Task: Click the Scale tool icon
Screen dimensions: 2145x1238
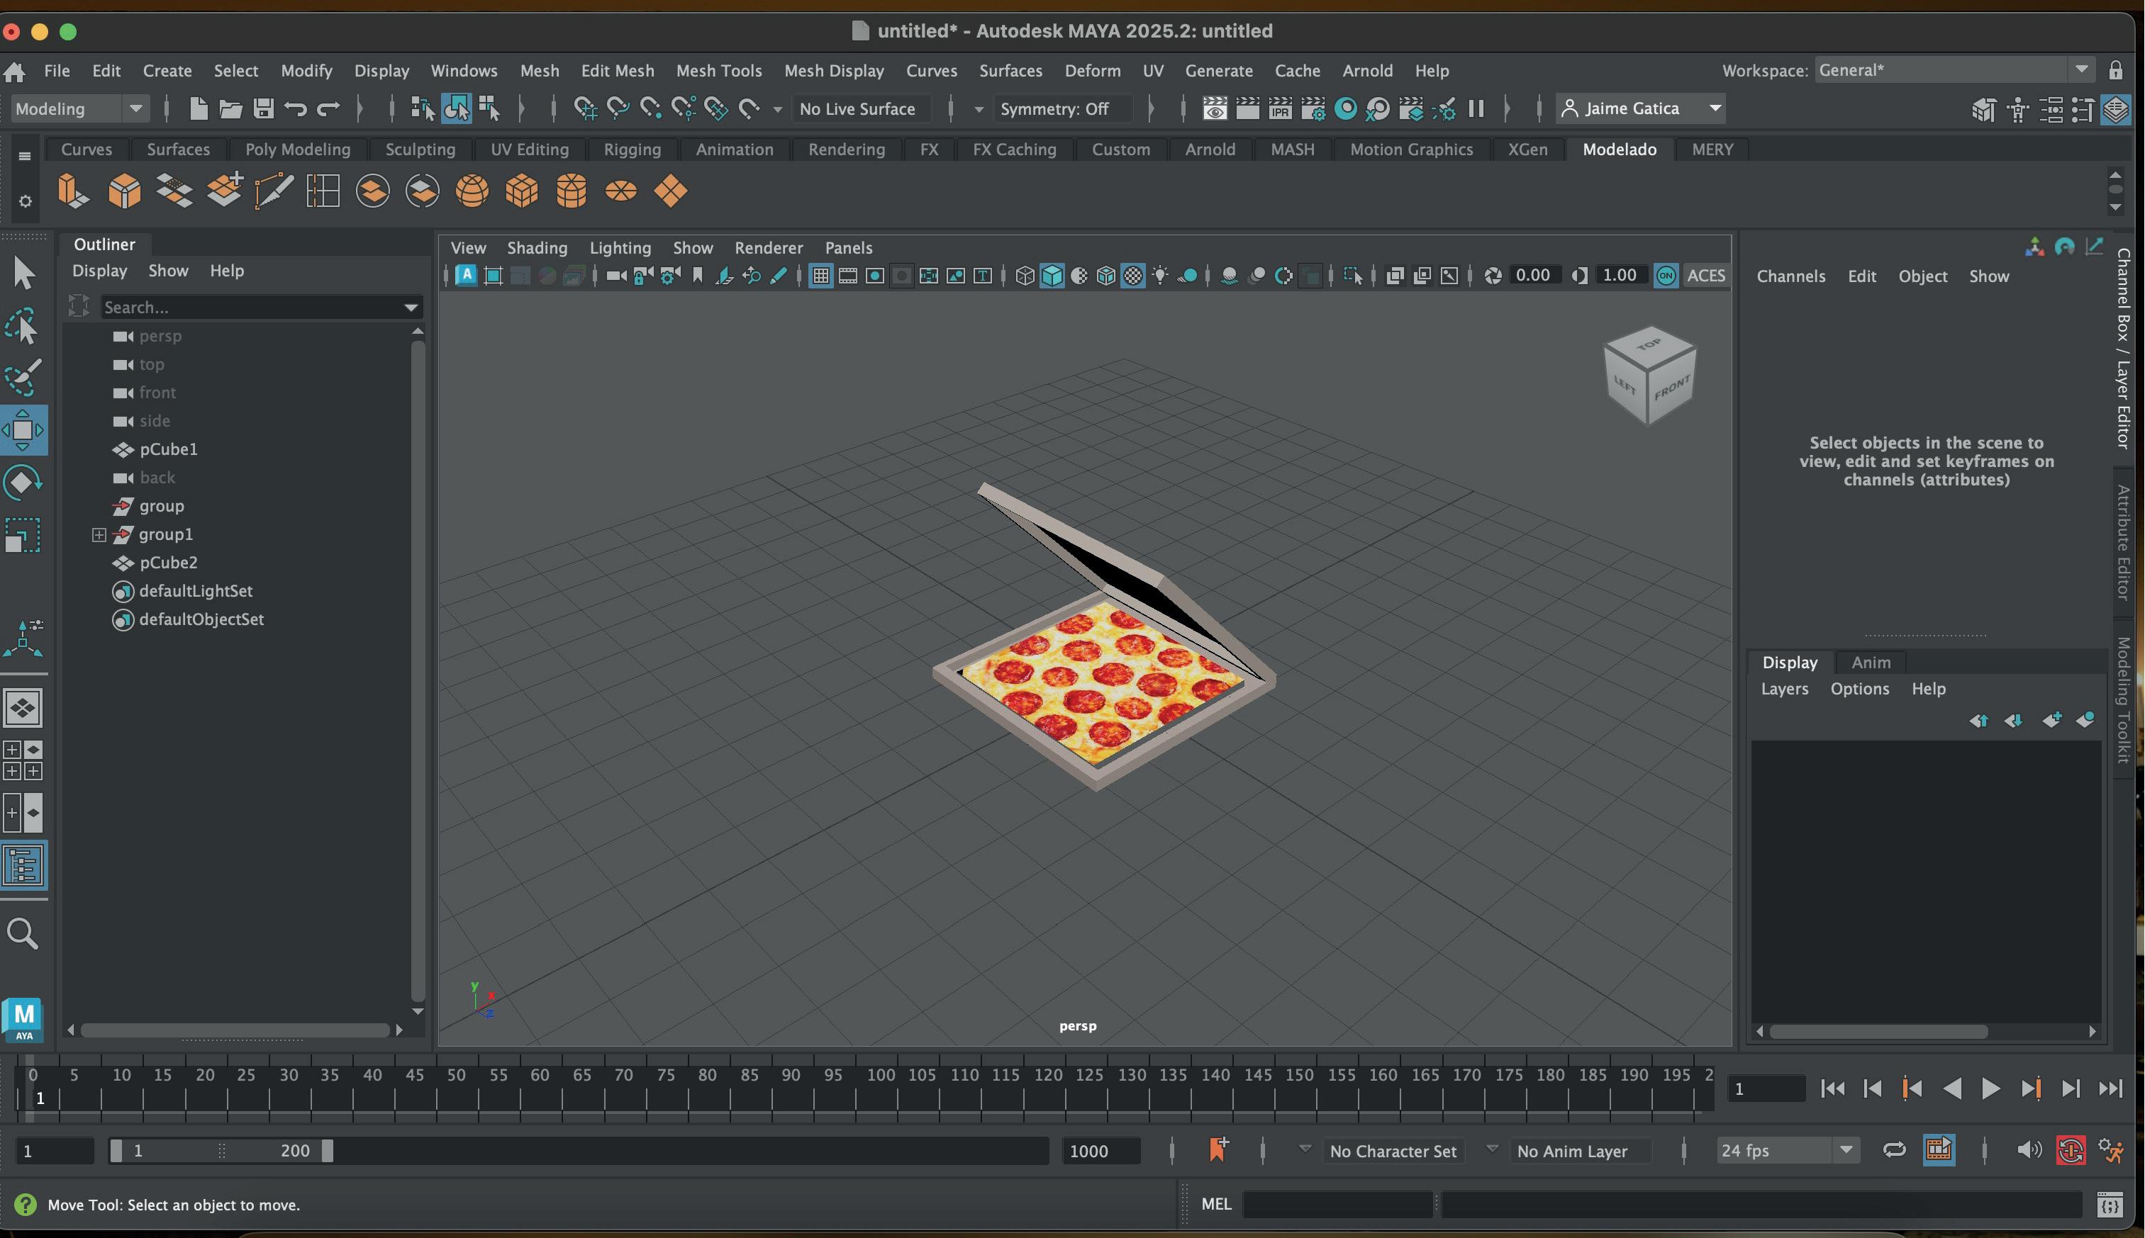Action: [x=23, y=536]
